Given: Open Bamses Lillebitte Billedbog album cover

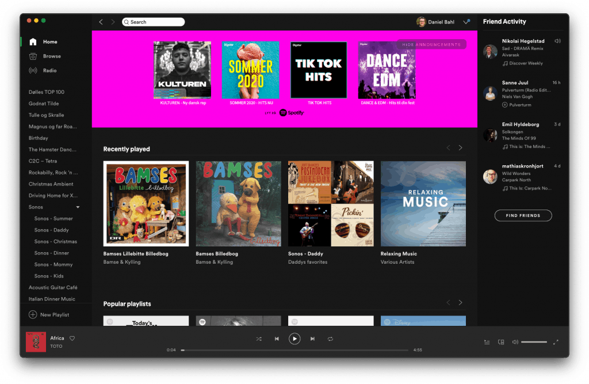Looking at the screenshot, I should coord(146,204).
